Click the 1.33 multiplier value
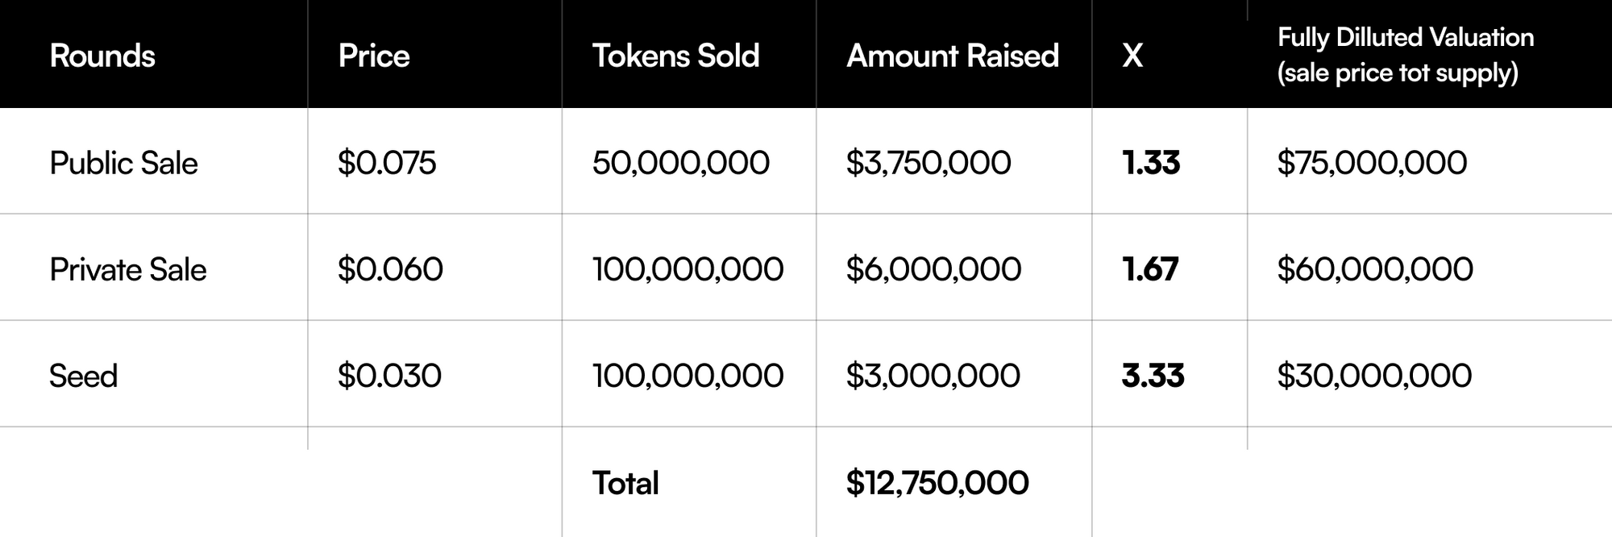 [x=1150, y=163]
